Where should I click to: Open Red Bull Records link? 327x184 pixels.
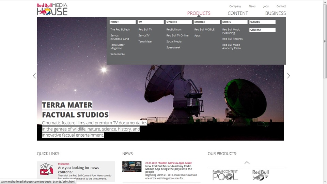pos(232,39)
